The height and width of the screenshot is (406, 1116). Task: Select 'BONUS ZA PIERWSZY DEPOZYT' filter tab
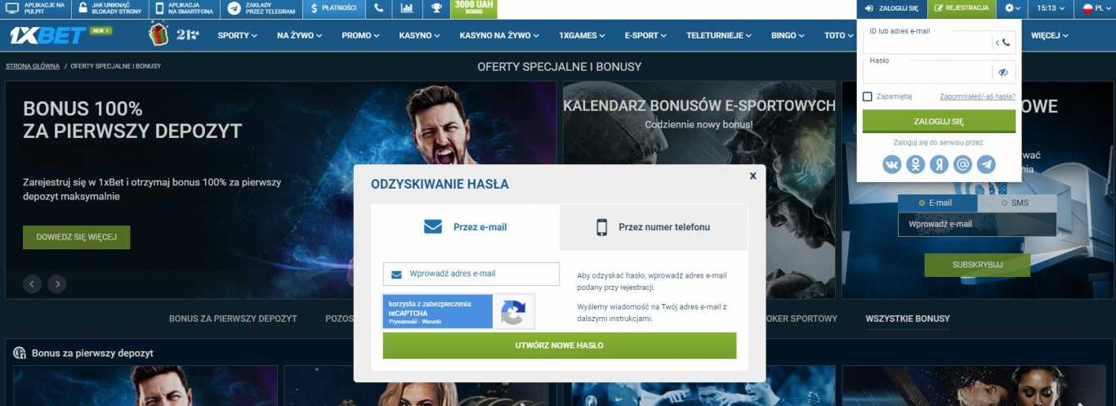click(x=233, y=319)
